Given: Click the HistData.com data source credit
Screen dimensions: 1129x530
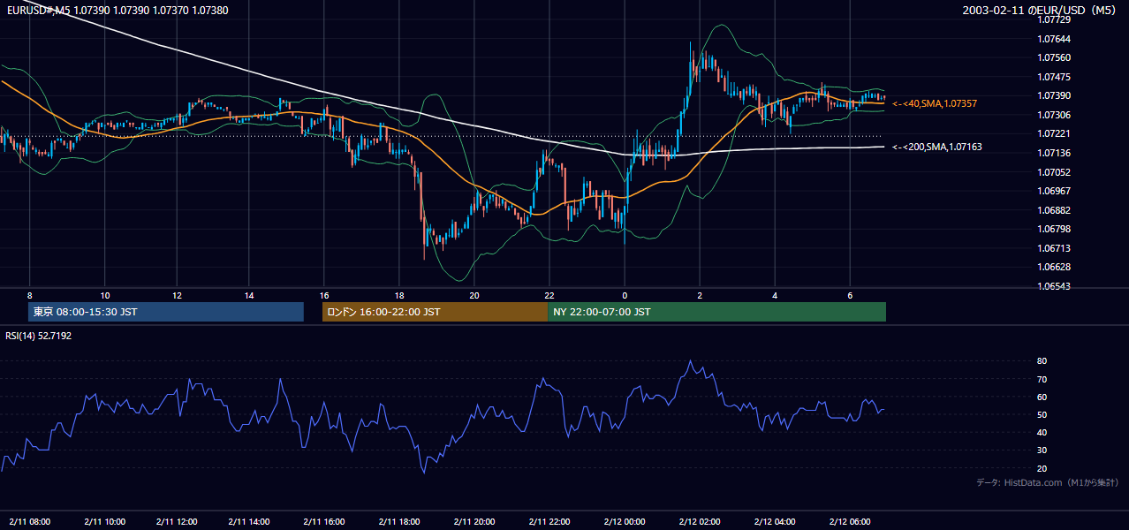Looking at the screenshot, I should (x=1047, y=482).
